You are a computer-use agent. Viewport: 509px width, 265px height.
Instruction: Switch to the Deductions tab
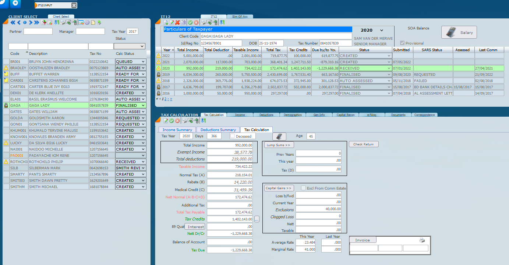(x=266, y=115)
